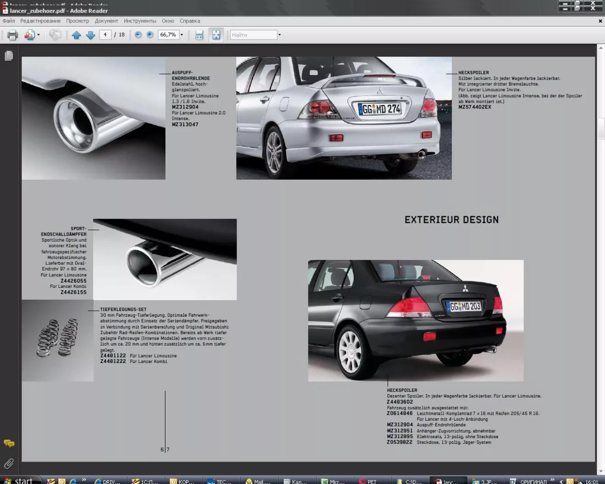
Task: Click the collaboration people icon
Action: (x=29, y=35)
